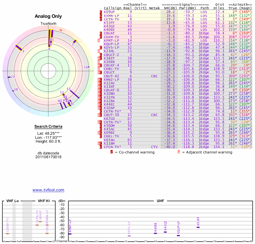Click co-channel warning icon beside K09UP row
This screenshot has width=255, height=244.
[x=101, y=12]
